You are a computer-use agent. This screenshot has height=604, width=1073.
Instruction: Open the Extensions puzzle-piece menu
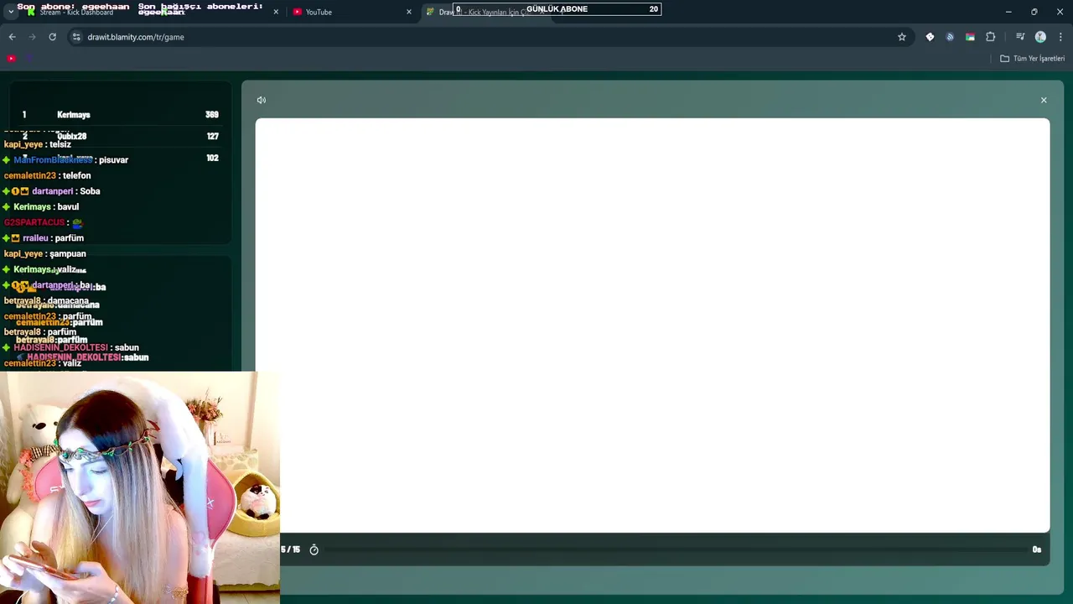pyautogui.click(x=990, y=37)
